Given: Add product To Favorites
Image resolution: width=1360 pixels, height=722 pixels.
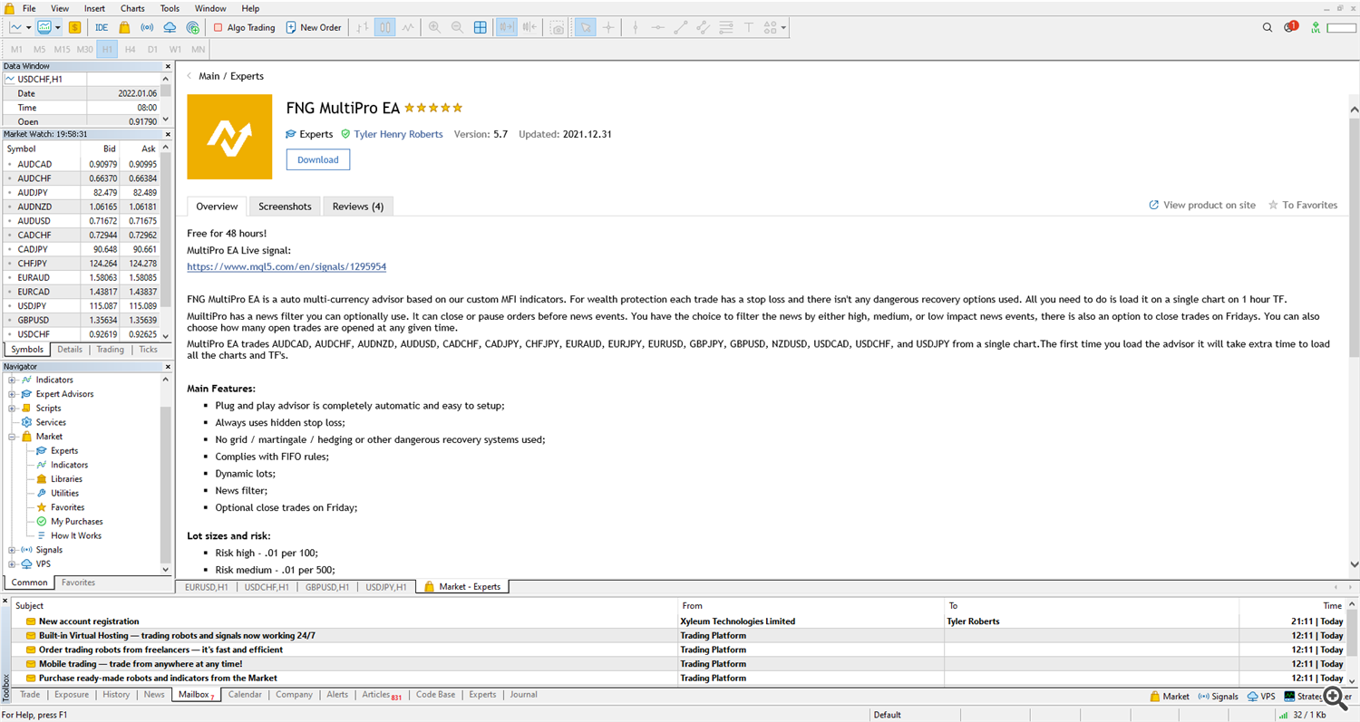Looking at the screenshot, I should (1303, 206).
